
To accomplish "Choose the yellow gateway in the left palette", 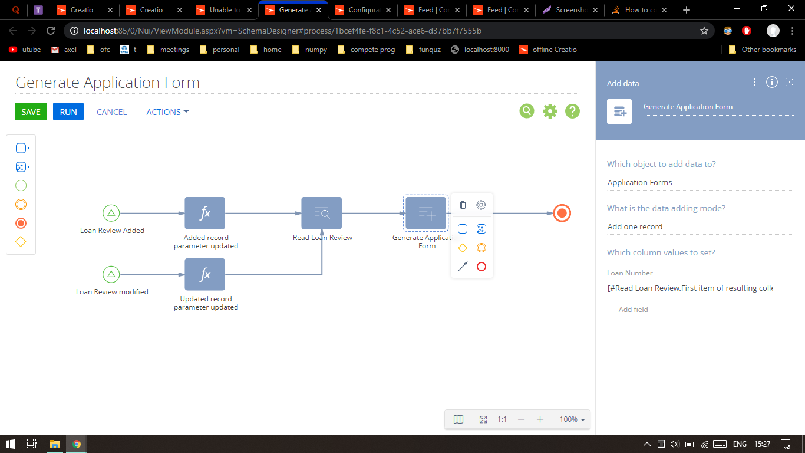I will coord(21,242).
